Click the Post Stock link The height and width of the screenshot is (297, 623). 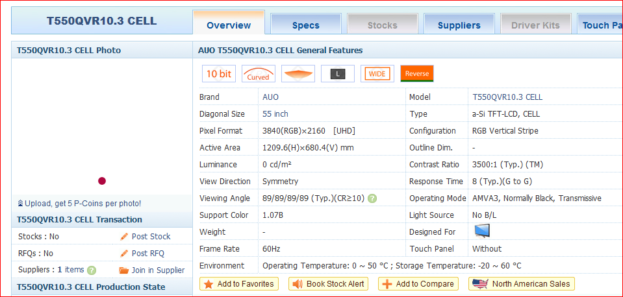click(x=151, y=237)
